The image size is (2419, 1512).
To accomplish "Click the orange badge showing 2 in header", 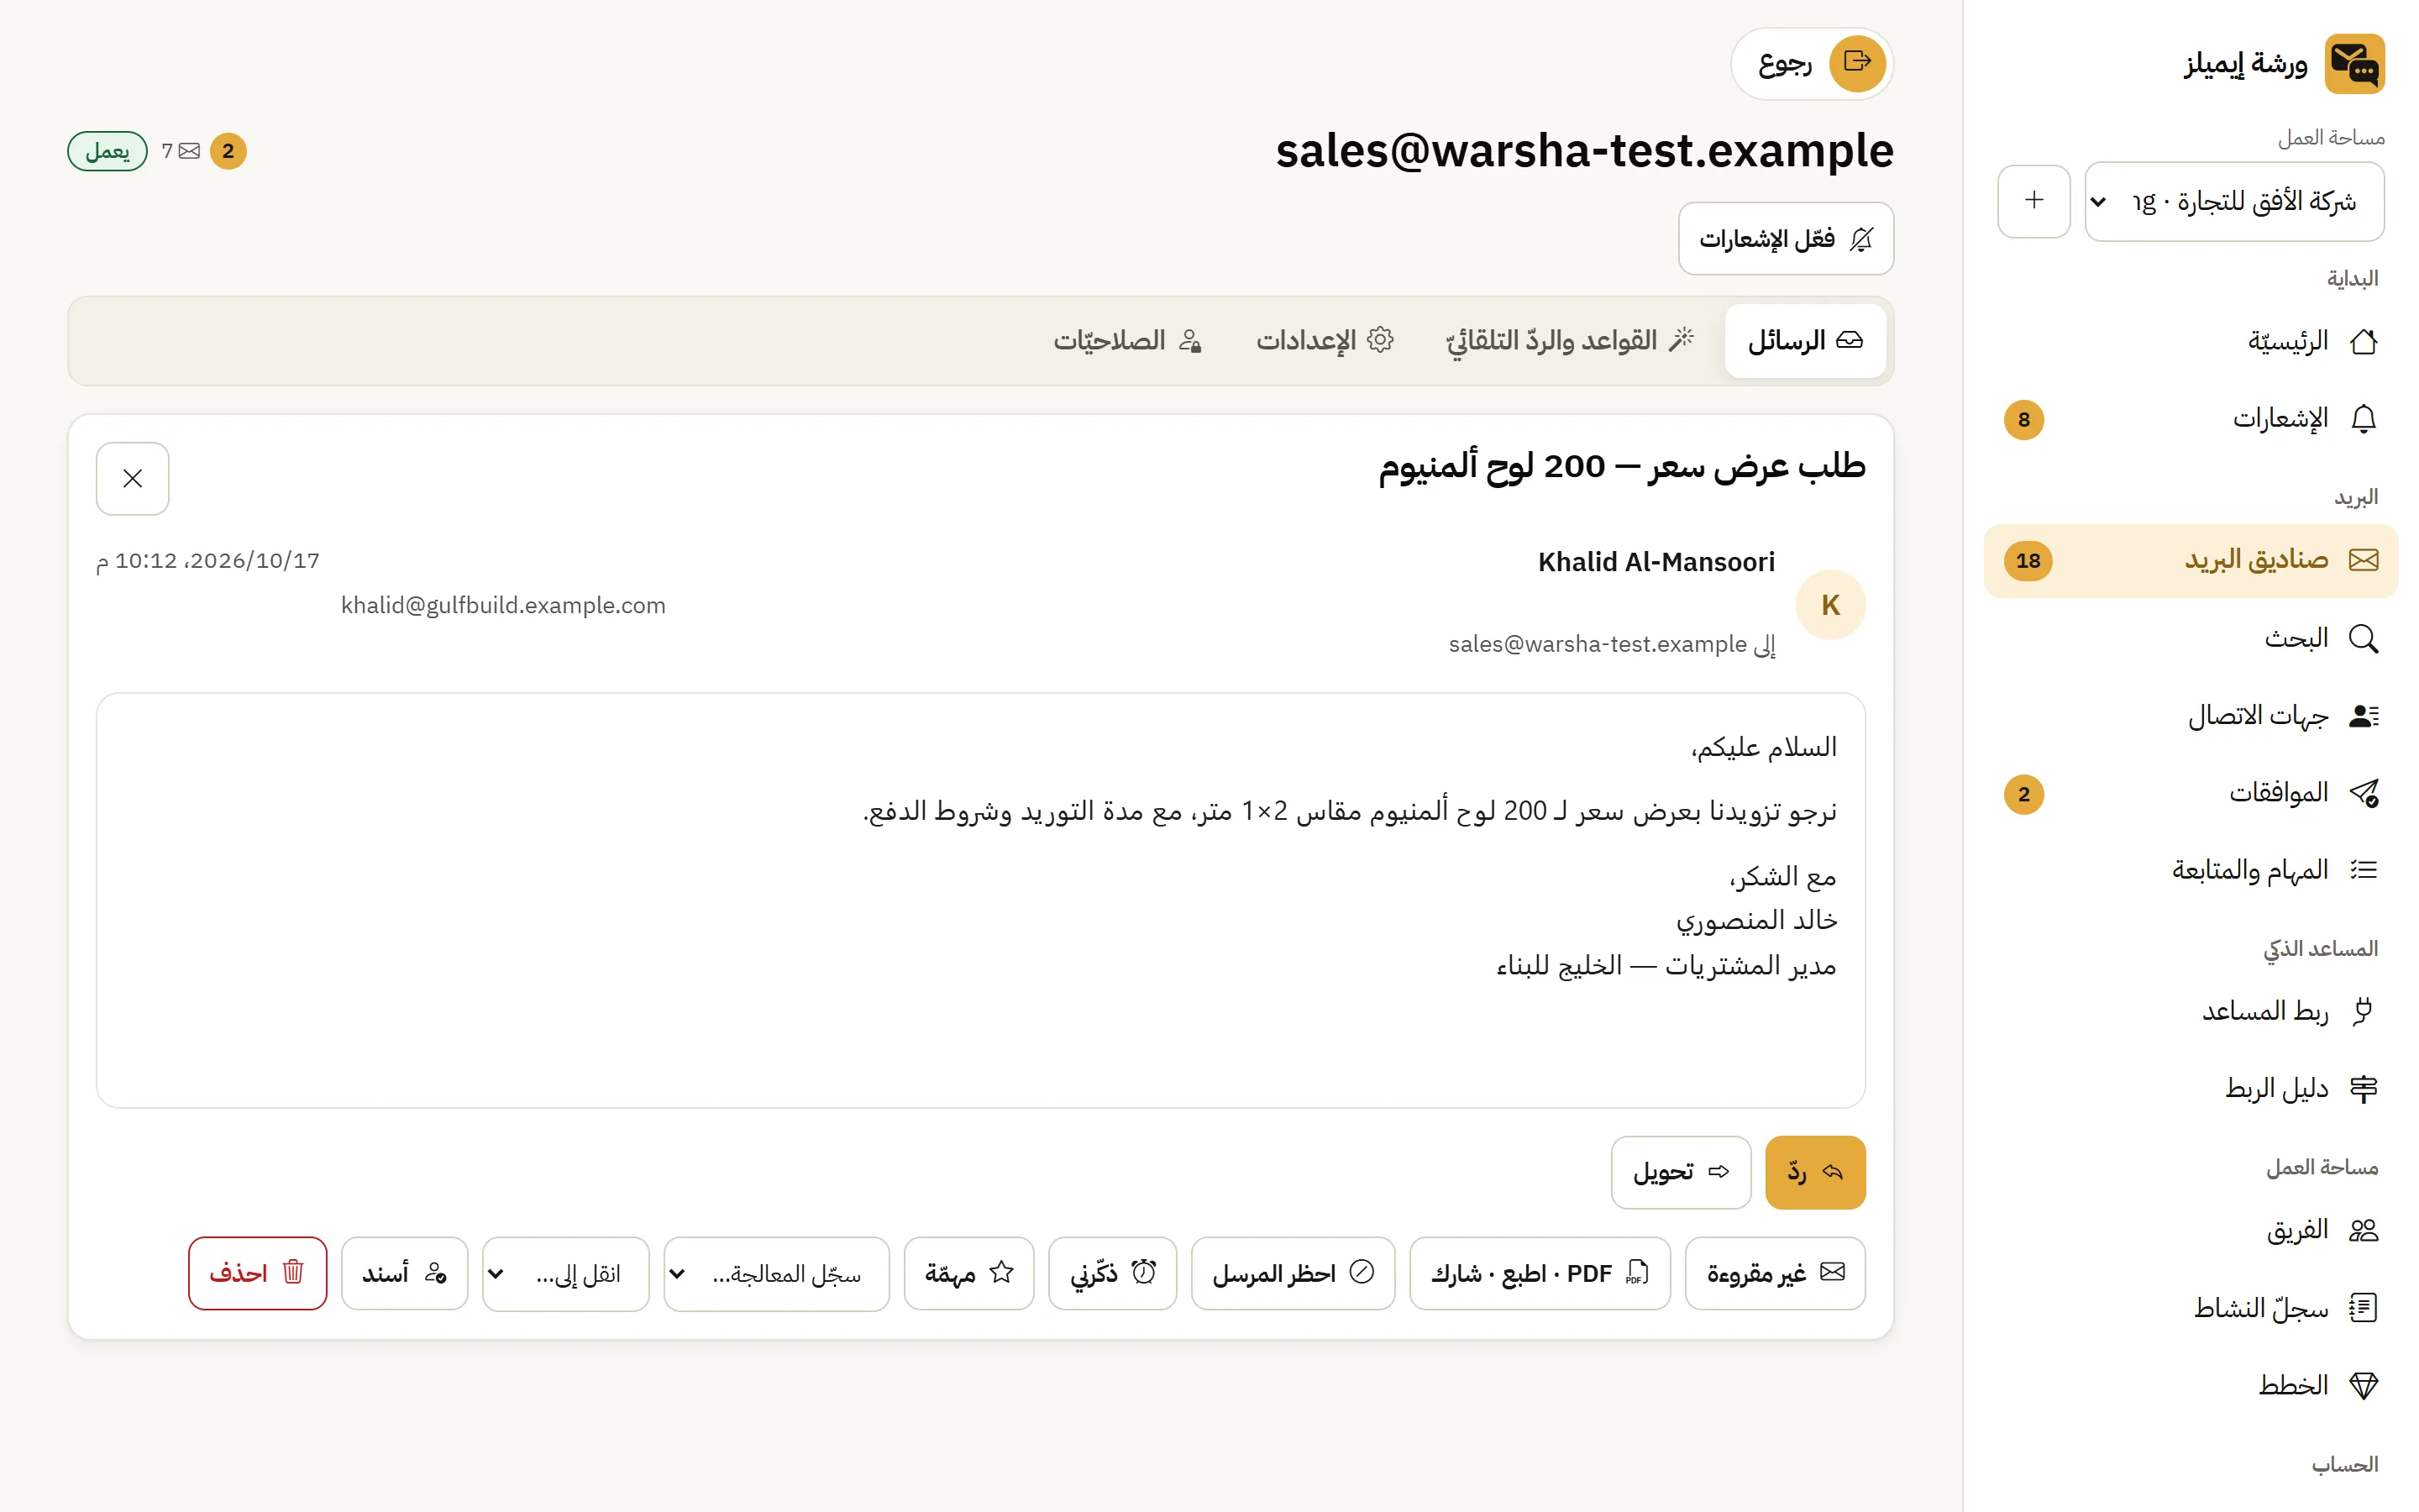I will 228,151.
